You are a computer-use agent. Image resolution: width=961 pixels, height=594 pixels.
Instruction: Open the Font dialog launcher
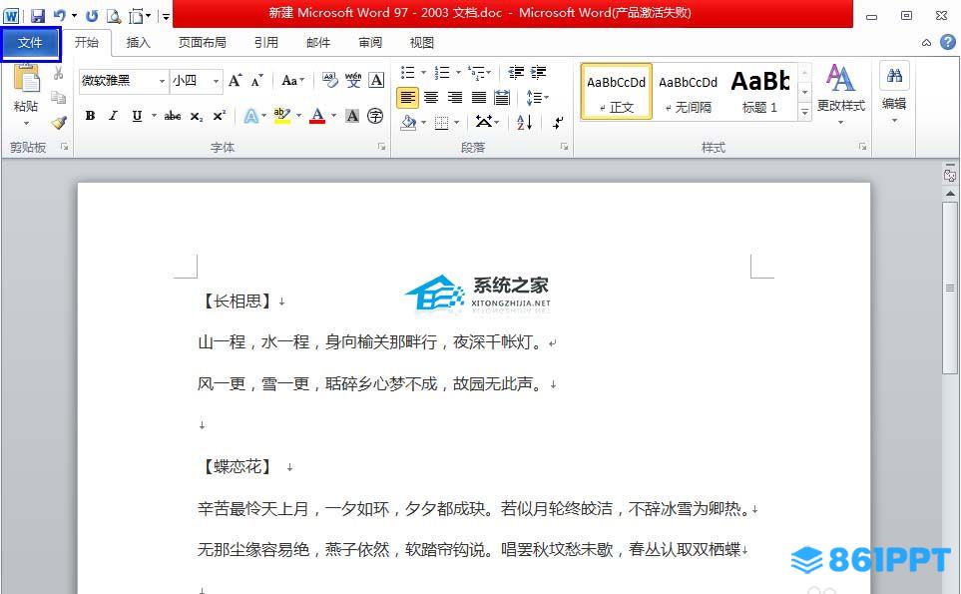[381, 147]
